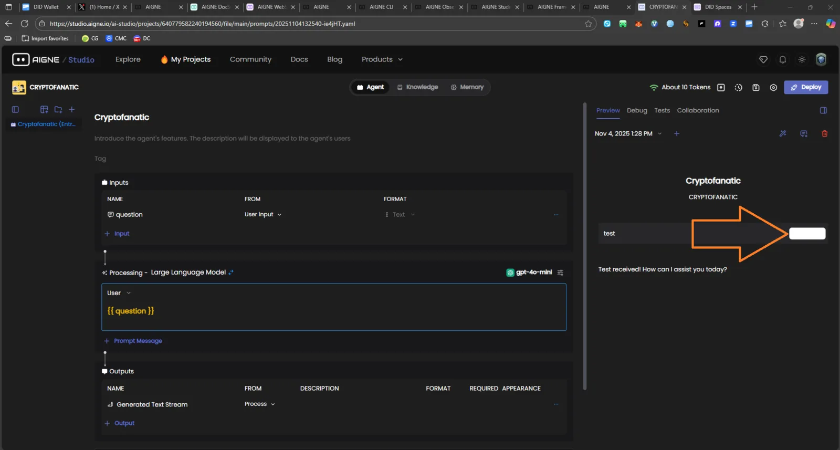Open more options for the question input row
This screenshot has width=840, height=450.
point(556,215)
